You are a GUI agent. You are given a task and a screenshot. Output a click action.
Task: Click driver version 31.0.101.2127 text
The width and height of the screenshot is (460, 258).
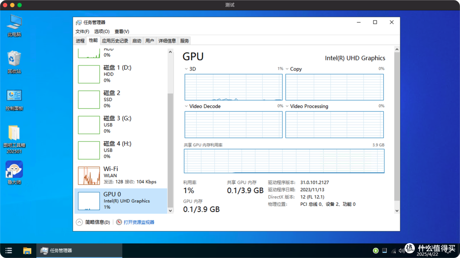[314, 182]
